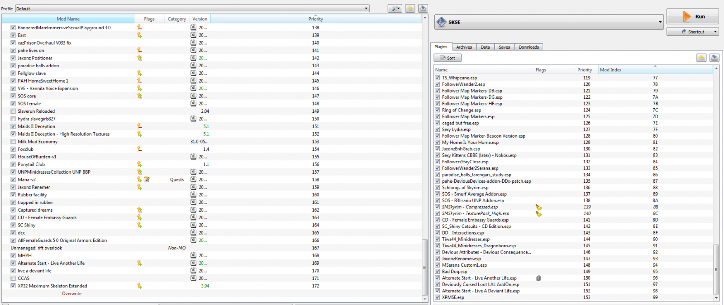Click create backup icon above mod list

[423, 9]
